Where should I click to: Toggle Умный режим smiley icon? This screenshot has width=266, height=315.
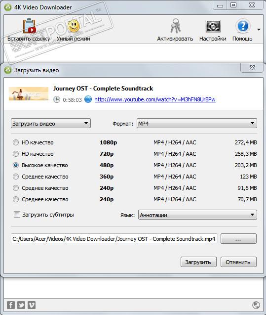74,26
